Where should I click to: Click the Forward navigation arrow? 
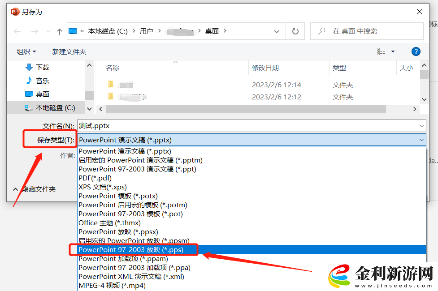(x=35, y=31)
